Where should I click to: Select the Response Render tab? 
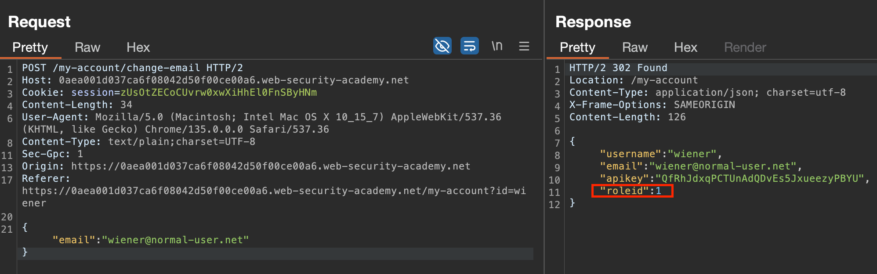click(745, 47)
